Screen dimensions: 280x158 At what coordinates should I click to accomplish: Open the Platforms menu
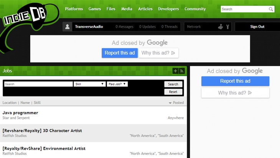click(x=74, y=9)
